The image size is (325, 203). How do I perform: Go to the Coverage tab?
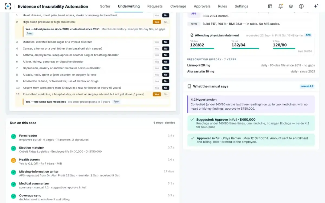coord(178,6)
